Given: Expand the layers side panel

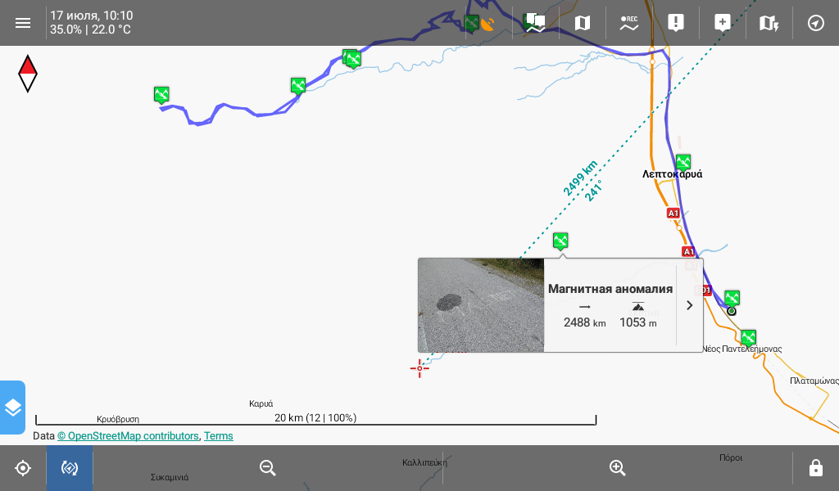Looking at the screenshot, I should click(x=12, y=408).
